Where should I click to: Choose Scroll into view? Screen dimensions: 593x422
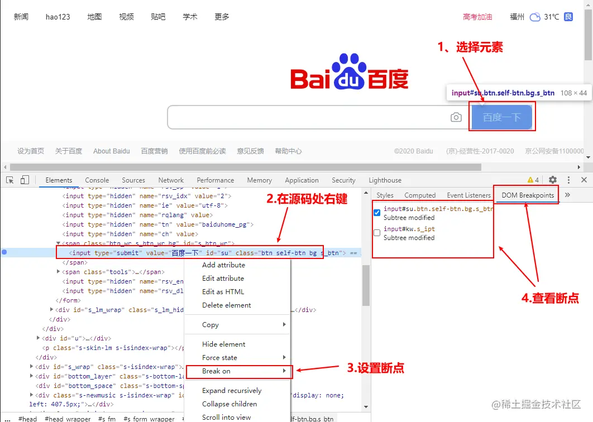click(227, 418)
